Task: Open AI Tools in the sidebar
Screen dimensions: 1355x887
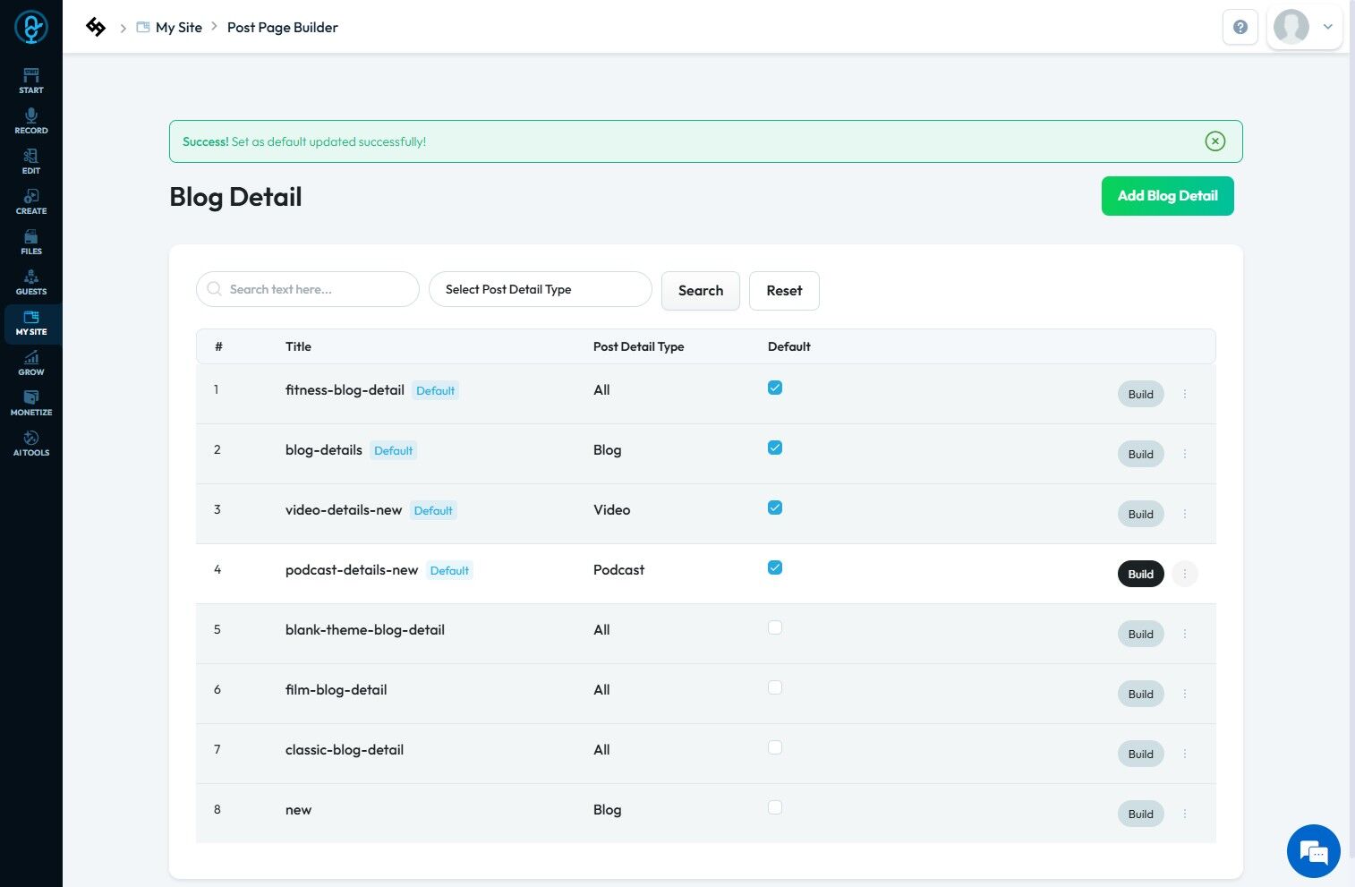Action: tap(31, 443)
